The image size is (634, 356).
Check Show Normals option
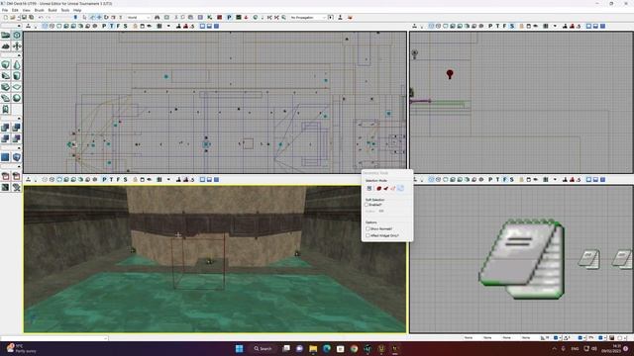368,228
